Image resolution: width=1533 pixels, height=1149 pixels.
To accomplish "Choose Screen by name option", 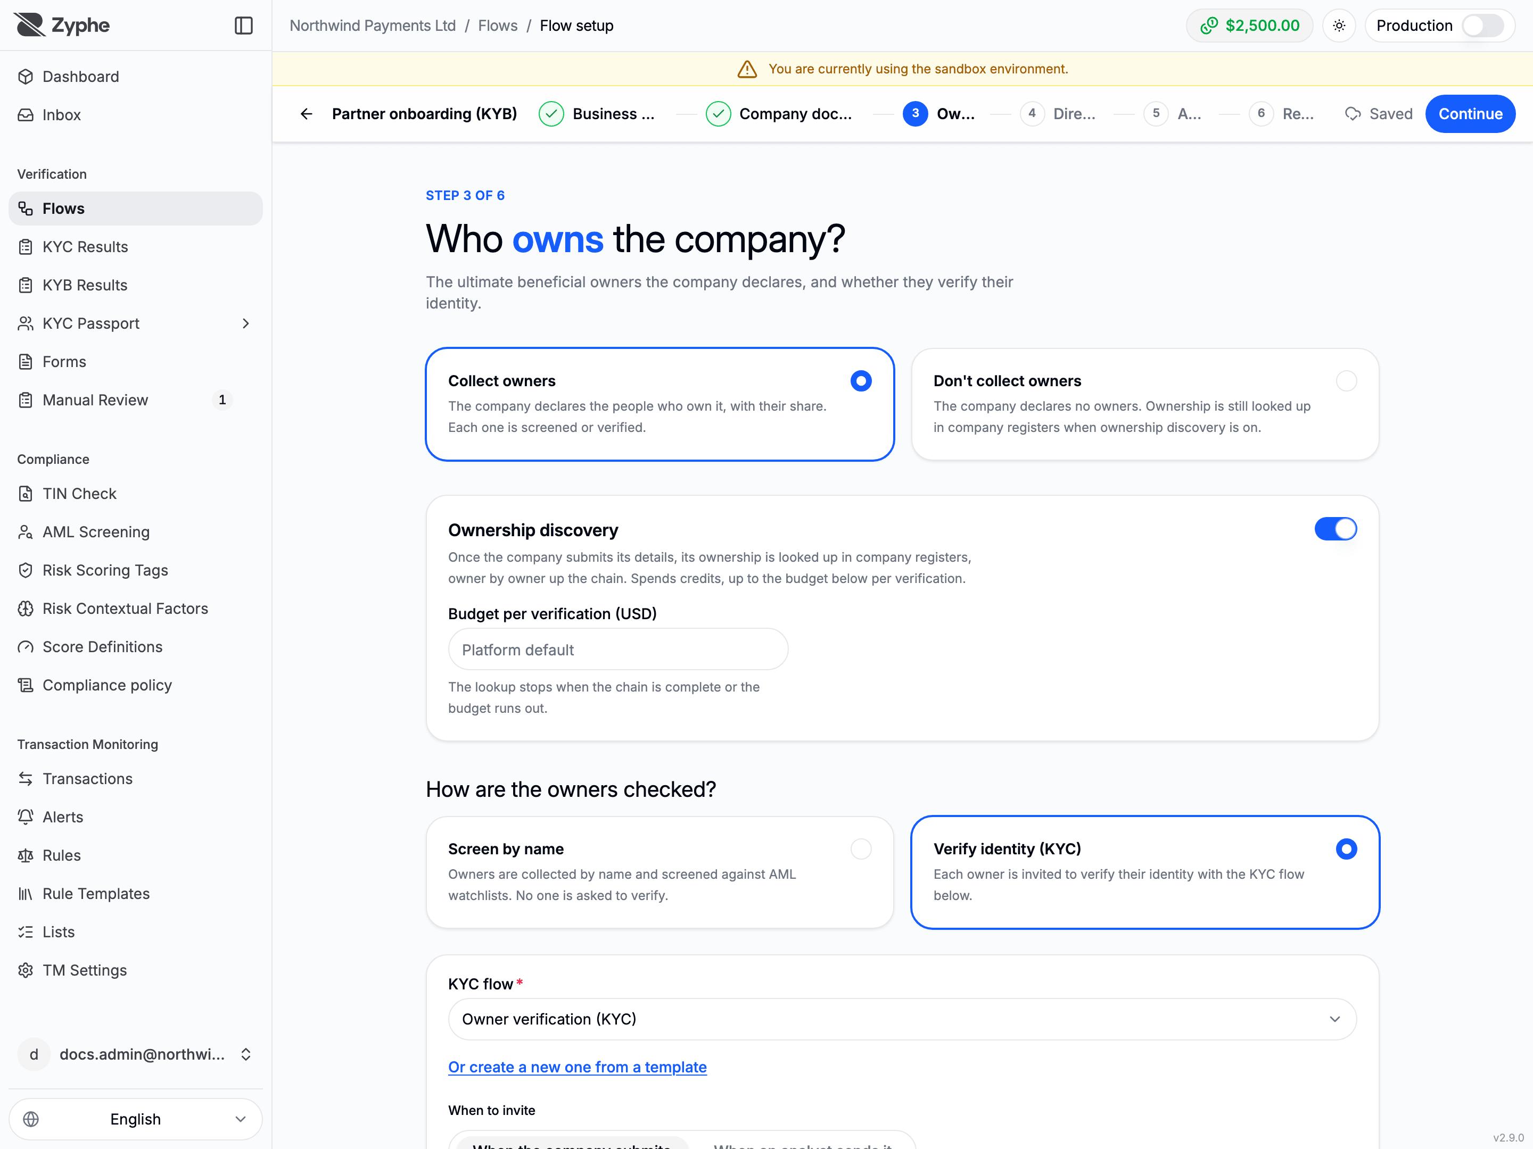I will click(660, 873).
